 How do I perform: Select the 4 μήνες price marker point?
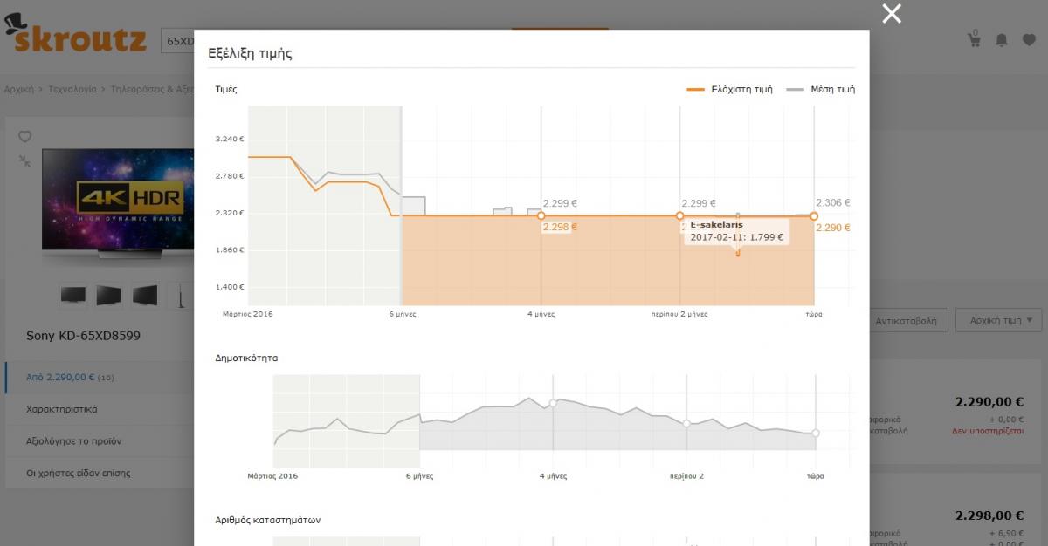541,215
